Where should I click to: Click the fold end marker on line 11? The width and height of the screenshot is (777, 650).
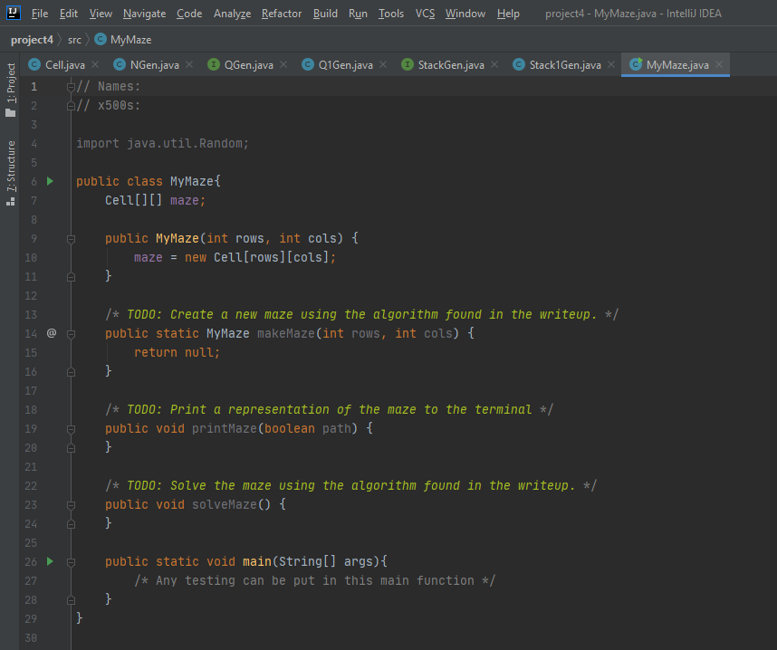tap(71, 277)
